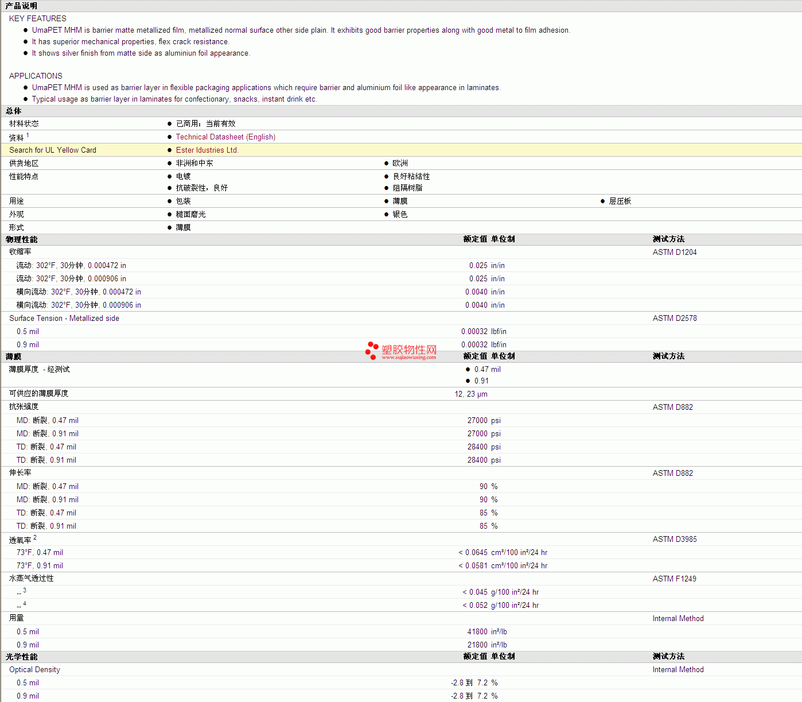Select the 总体 section header
The image size is (802, 702).
pos(13,111)
